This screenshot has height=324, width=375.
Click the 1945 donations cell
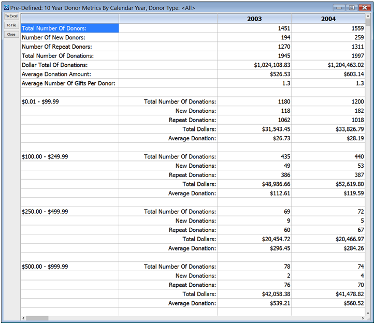[x=254, y=56]
